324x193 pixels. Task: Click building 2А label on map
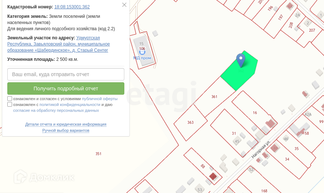pyautogui.click(x=298, y=15)
